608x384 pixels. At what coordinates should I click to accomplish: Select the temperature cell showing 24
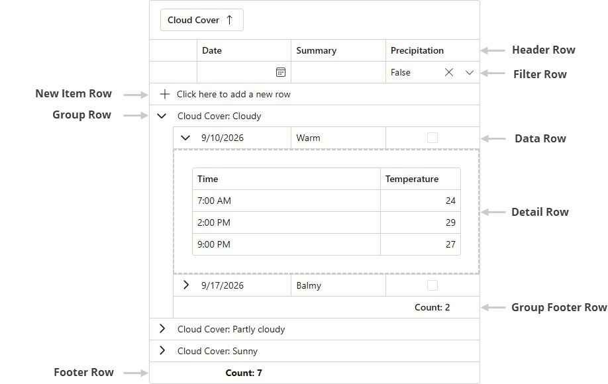pyautogui.click(x=421, y=201)
